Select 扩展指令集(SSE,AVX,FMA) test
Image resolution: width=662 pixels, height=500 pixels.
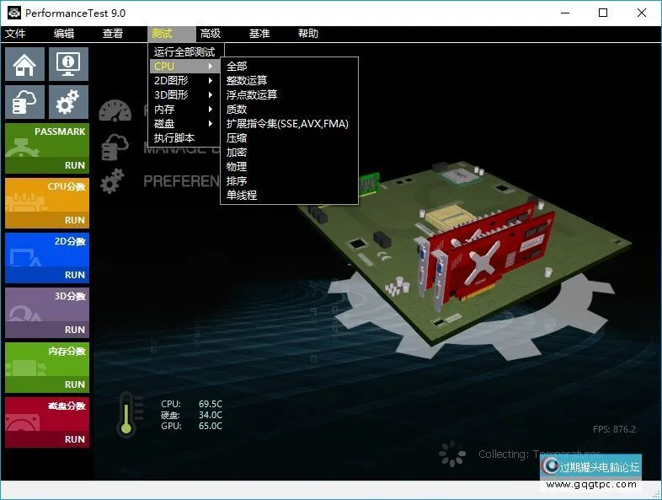click(287, 124)
